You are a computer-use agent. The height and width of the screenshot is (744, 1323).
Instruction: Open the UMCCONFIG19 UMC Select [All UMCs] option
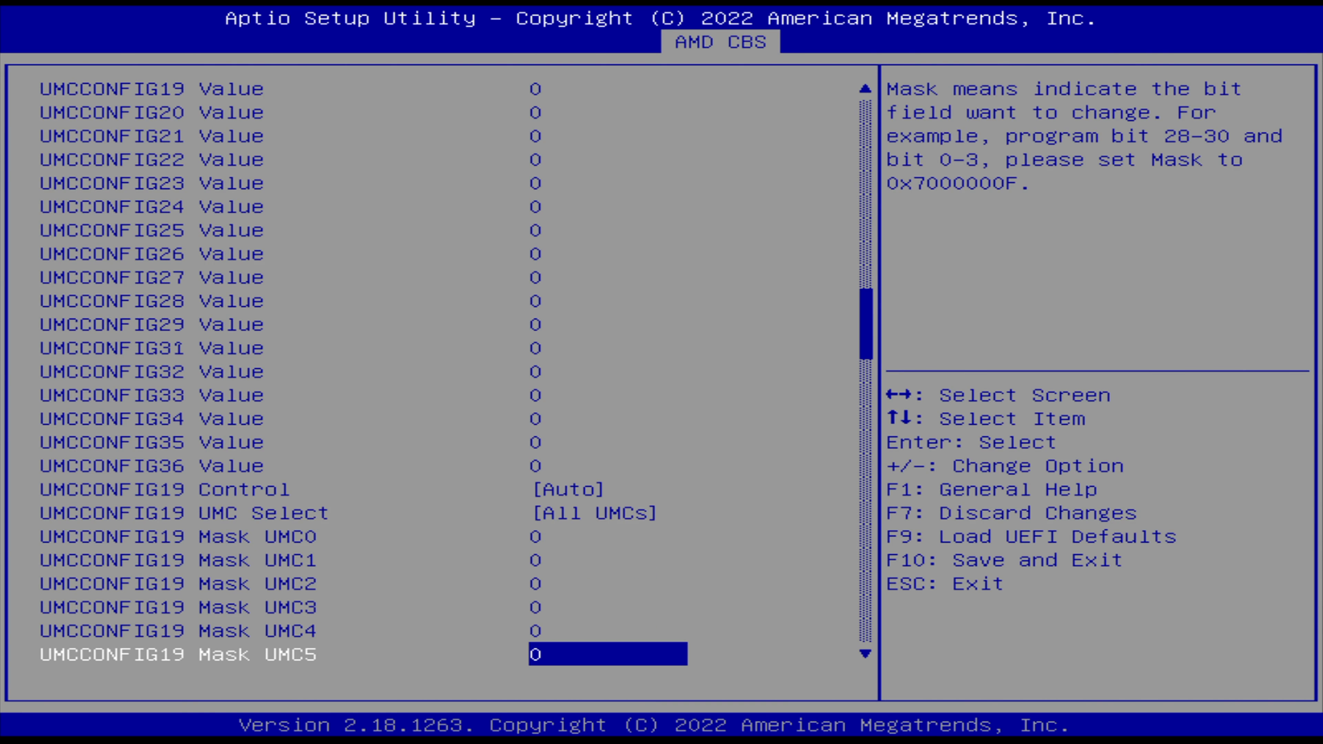[595, 513]
